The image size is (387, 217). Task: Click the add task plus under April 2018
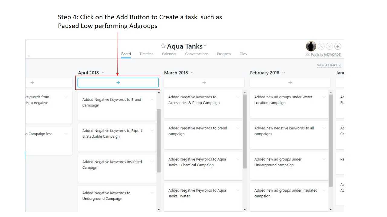(x=118, y=83)
